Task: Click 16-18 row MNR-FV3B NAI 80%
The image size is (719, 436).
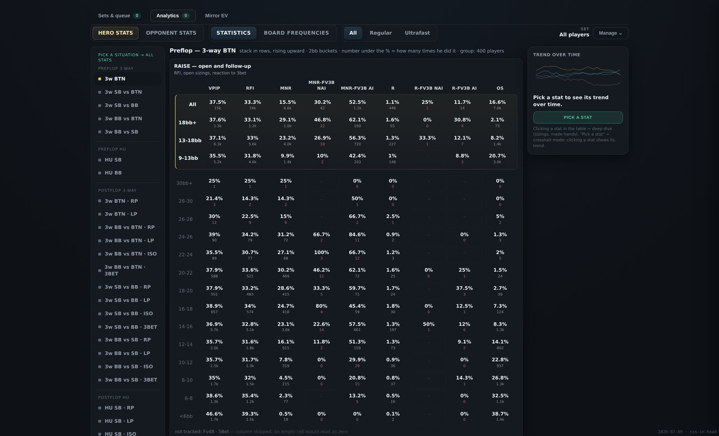Action: [322, 308]
